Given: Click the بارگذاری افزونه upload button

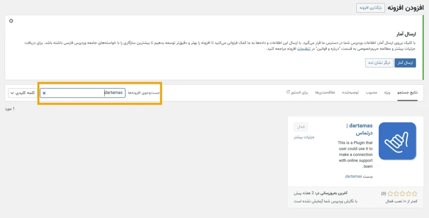Looking at the screenshot, I should click(370, 8).
